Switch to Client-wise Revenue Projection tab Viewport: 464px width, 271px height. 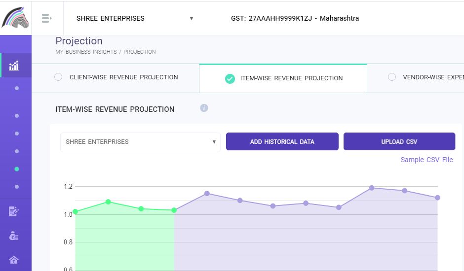123,77
